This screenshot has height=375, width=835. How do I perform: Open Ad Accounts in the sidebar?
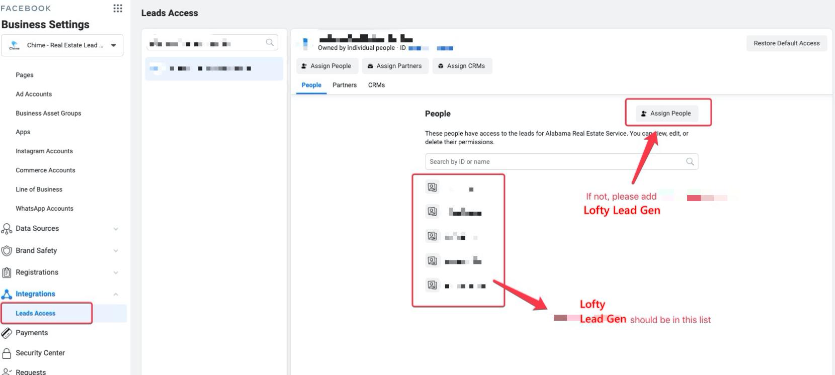point(34,94)
